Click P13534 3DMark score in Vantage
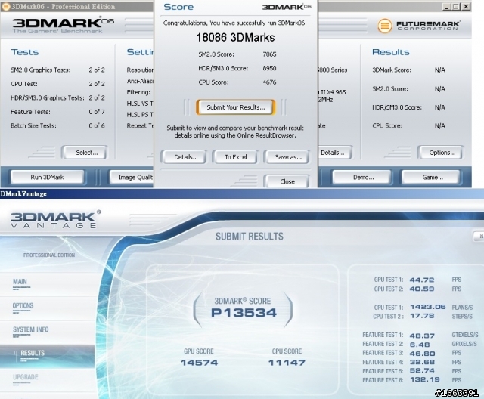Image resolution: width=484 pixels, height=399 pixels. (x=244, y=313)
